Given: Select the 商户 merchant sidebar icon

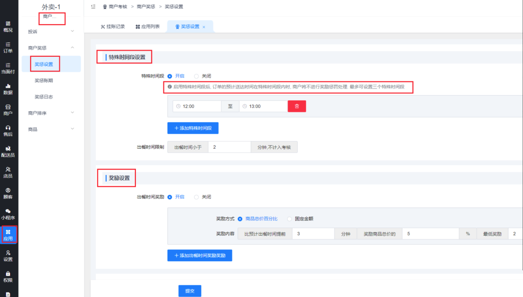Looking at the screenshot, I should click(x=8, y=110).
